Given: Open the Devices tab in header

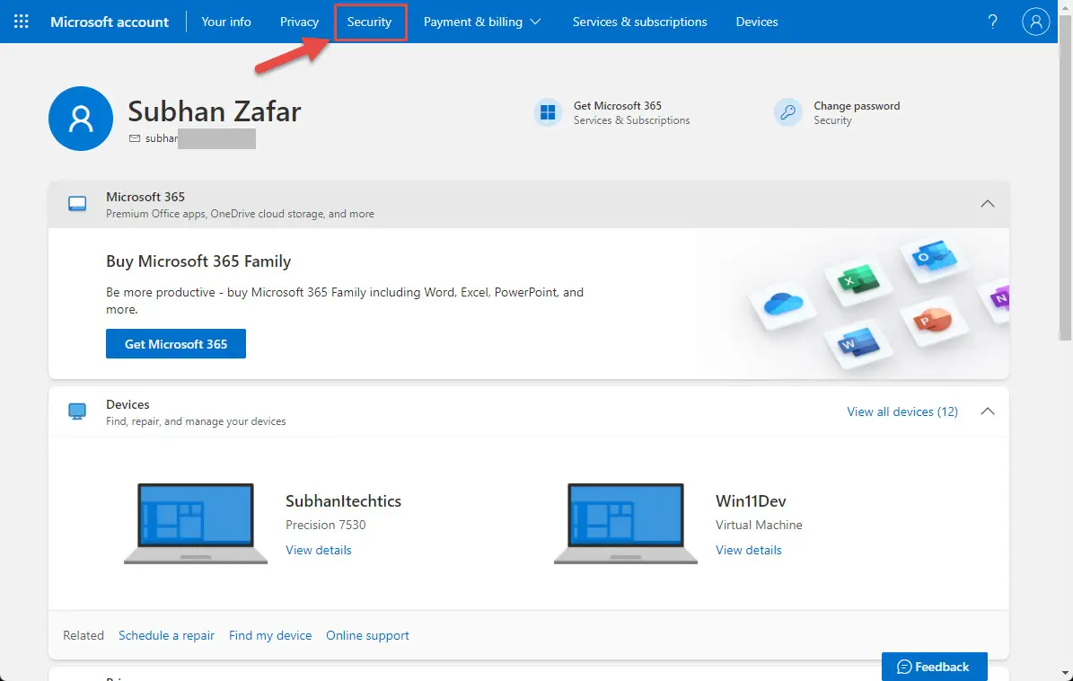Looking at the screenshot, I should pos(757,22).
